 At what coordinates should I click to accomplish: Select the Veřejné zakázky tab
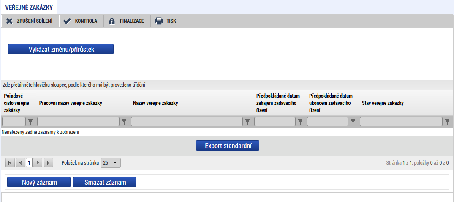point(29,7)
